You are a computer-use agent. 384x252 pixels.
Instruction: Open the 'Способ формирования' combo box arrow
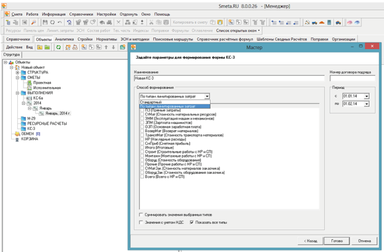(x=207, y=96)
